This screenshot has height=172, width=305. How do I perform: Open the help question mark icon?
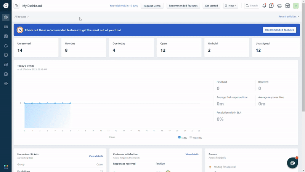click(271, 6)
